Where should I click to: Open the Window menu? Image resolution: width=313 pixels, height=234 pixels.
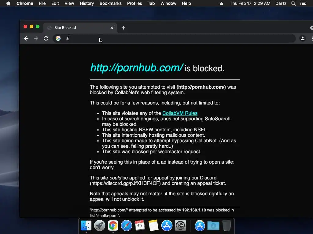168,3
